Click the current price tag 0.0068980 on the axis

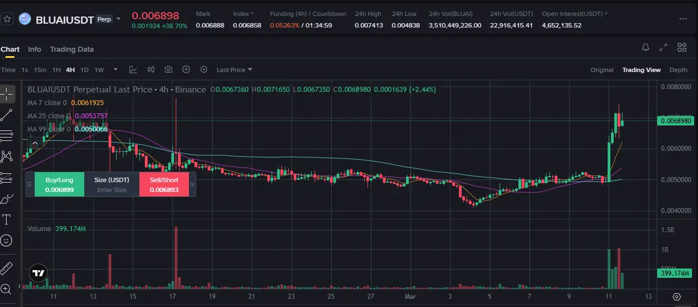click(675, 120)
